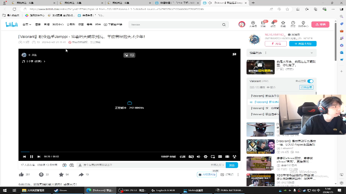This screenshot has height=194, width=346.
Task: Open OBS from the taskbar
Action: point(132,190)
